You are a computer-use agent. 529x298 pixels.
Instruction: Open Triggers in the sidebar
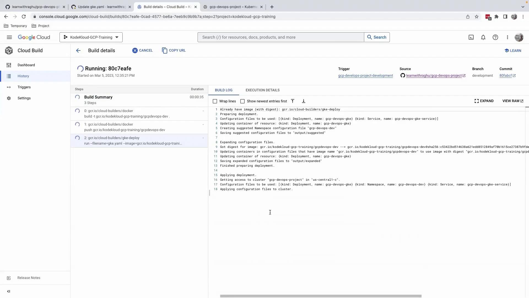pos(24,87)
